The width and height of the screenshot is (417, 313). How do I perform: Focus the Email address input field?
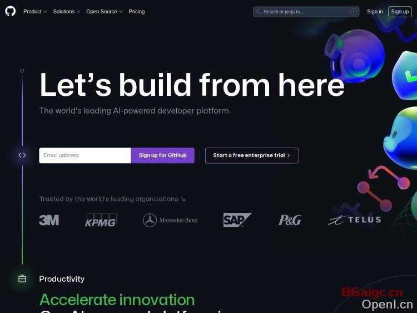(x=85, y=155)
